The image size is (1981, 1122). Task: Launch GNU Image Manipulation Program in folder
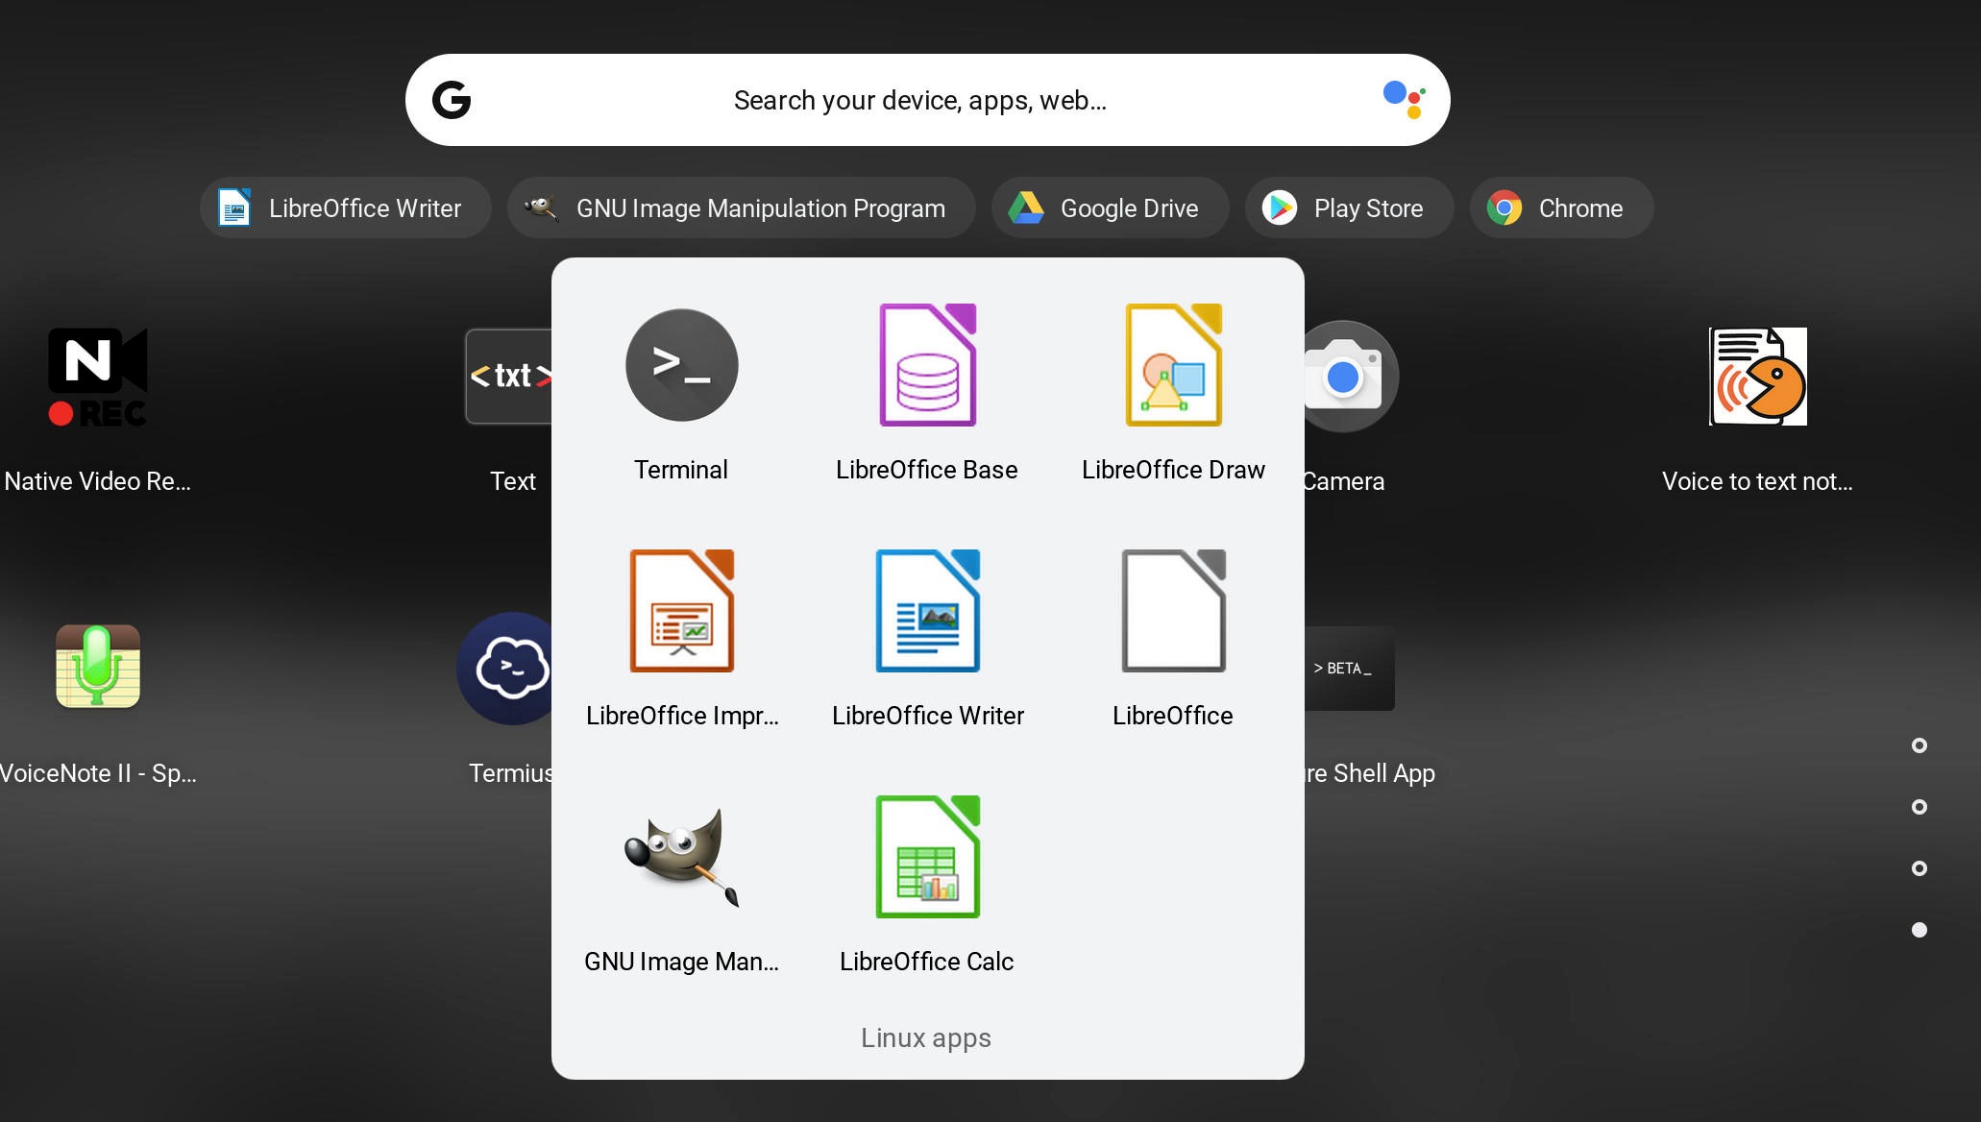pyautogui.click(x=681, y=857)
